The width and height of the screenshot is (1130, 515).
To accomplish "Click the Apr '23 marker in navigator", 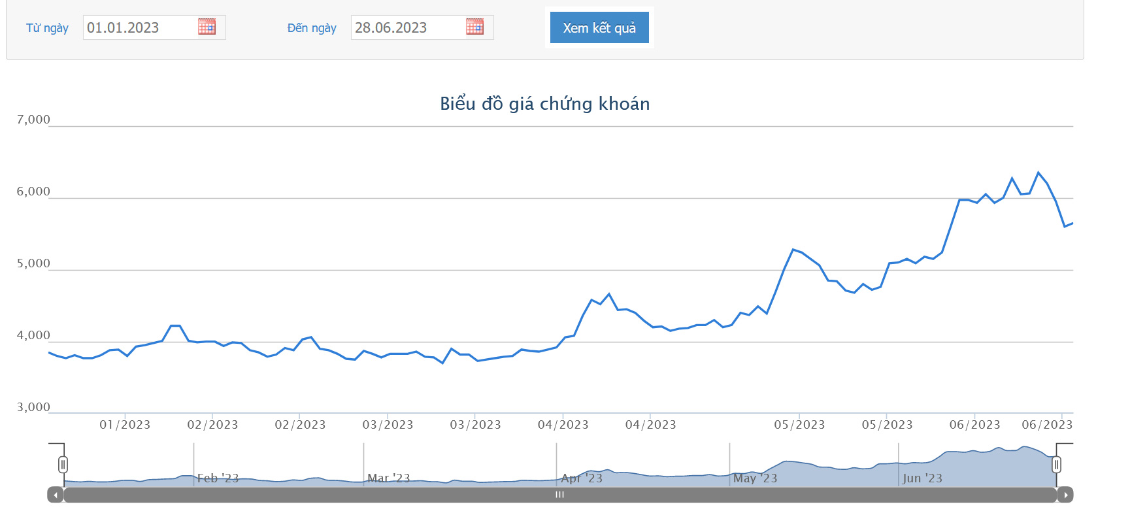I will [x=581, y=478].
